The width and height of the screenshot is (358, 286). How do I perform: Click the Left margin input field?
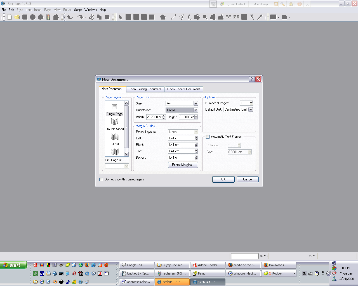(x=181, y=138)
